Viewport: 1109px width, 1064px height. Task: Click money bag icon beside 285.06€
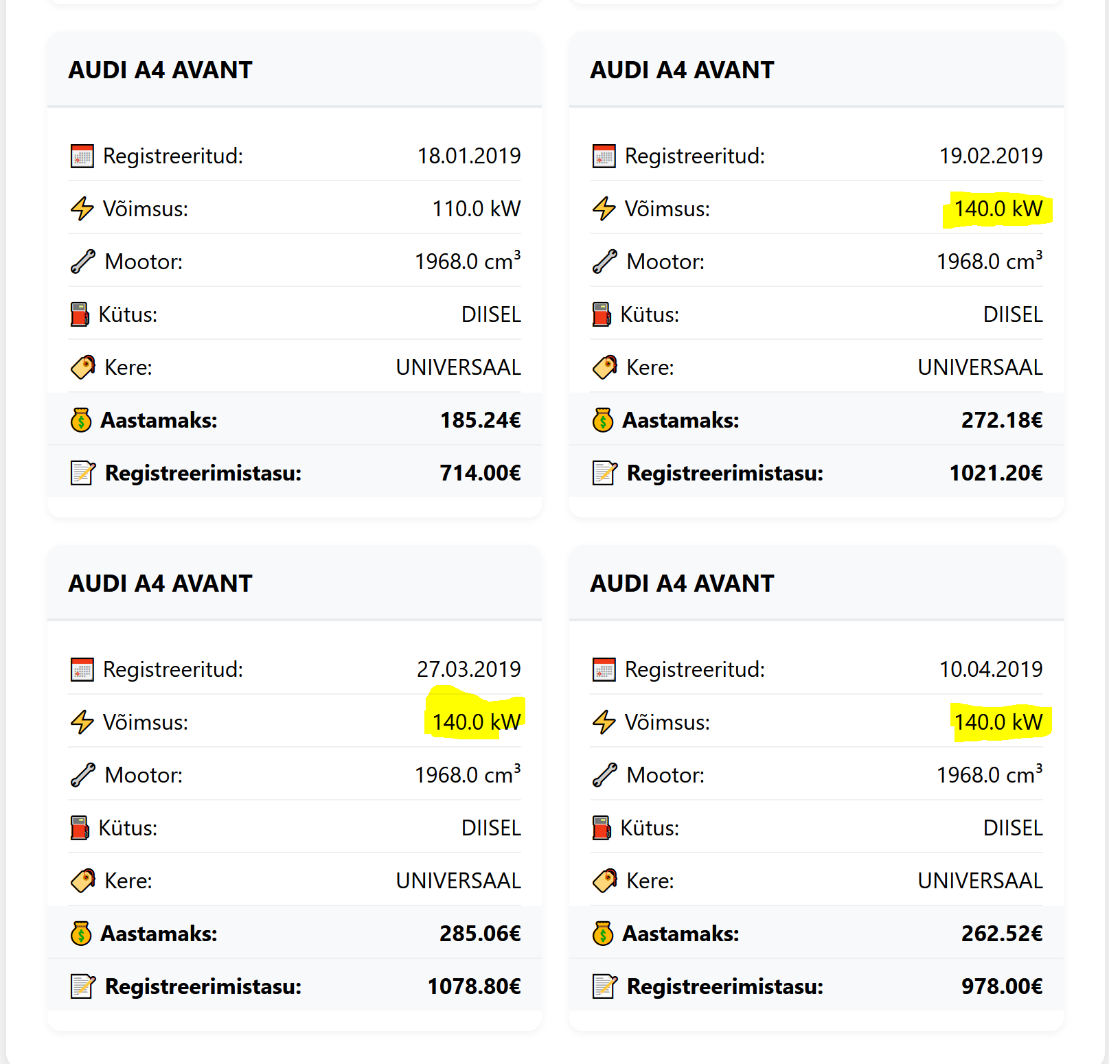(81, 934)
